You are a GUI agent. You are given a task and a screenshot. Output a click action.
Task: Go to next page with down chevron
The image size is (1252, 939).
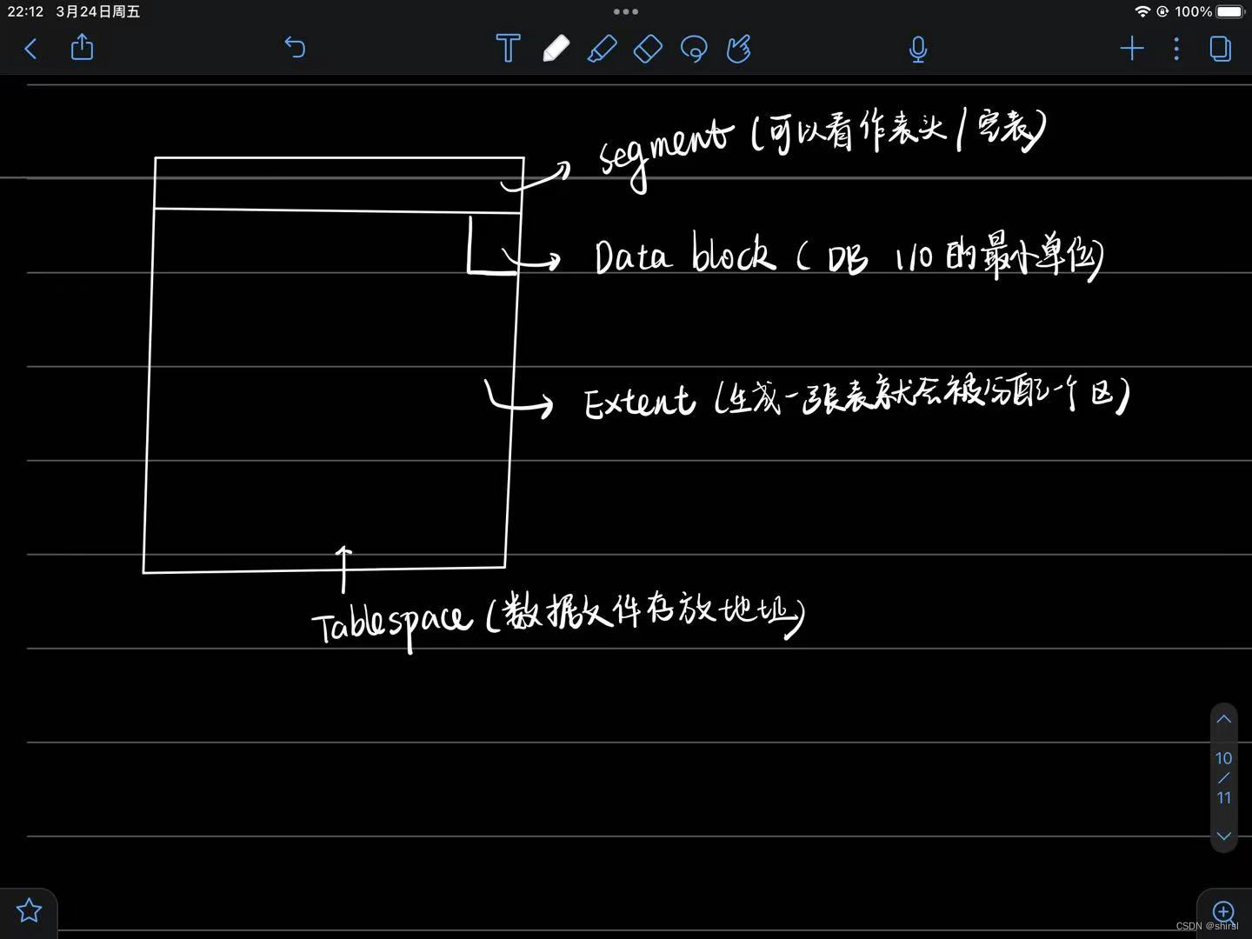[1223, 836]
